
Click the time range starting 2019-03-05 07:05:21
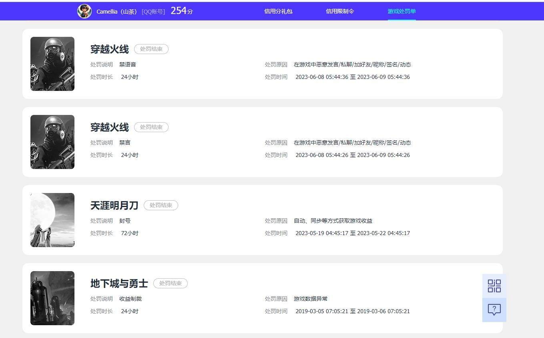(353, 311)
